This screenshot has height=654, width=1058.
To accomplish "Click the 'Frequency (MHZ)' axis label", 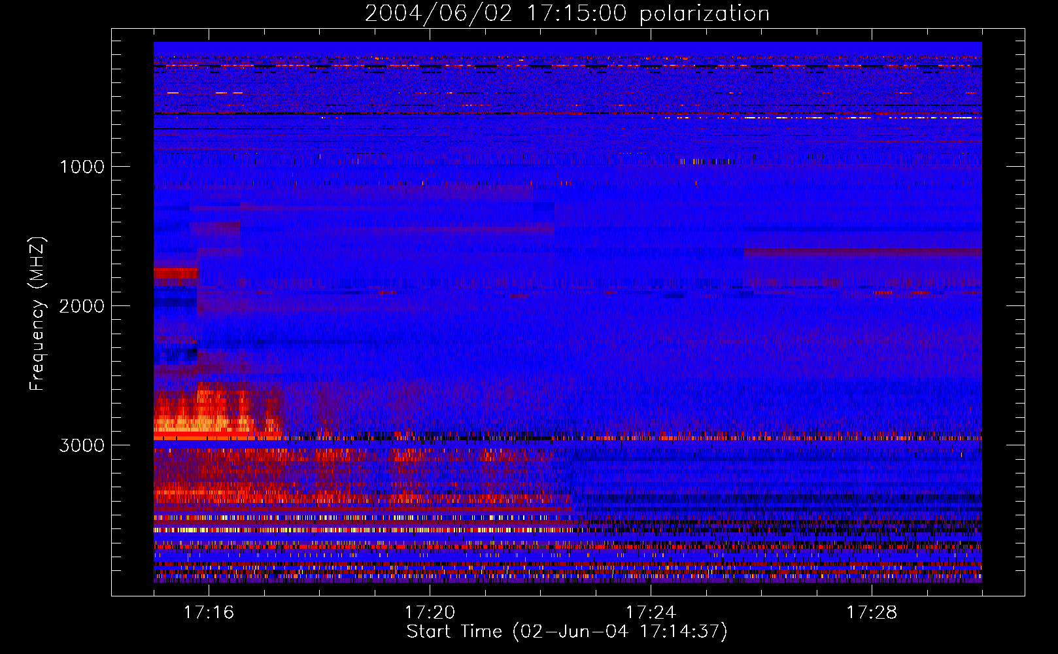I will [x=37, y=315].
